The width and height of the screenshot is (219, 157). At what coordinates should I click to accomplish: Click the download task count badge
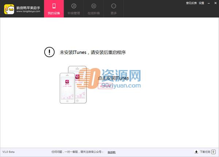point(214,152)
